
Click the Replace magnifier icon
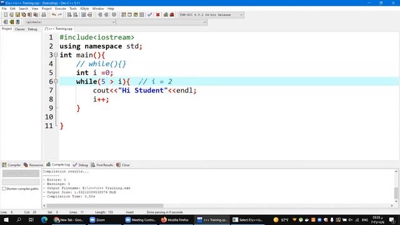(x=75, y=15)
